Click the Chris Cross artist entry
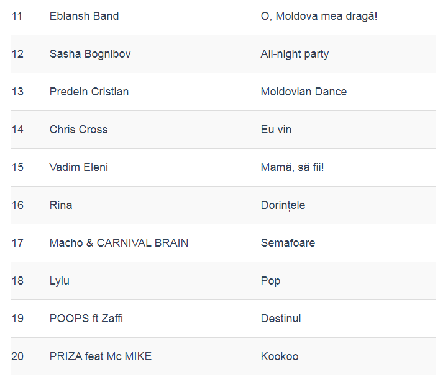The width and height of the screenshot is (448, 375). [78, 130]
